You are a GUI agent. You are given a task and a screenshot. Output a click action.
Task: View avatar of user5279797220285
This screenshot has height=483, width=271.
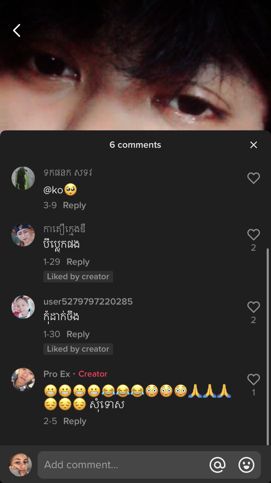[x=23, y=307]
